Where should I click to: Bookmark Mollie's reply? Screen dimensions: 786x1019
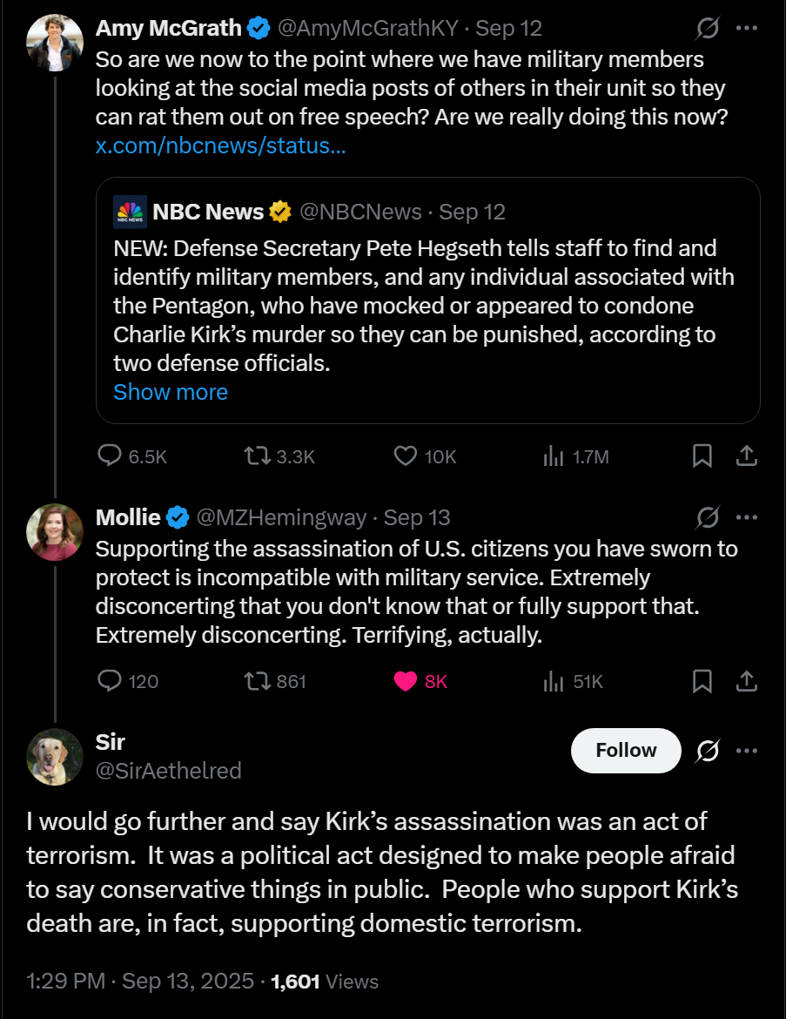[x=702, y=681]
